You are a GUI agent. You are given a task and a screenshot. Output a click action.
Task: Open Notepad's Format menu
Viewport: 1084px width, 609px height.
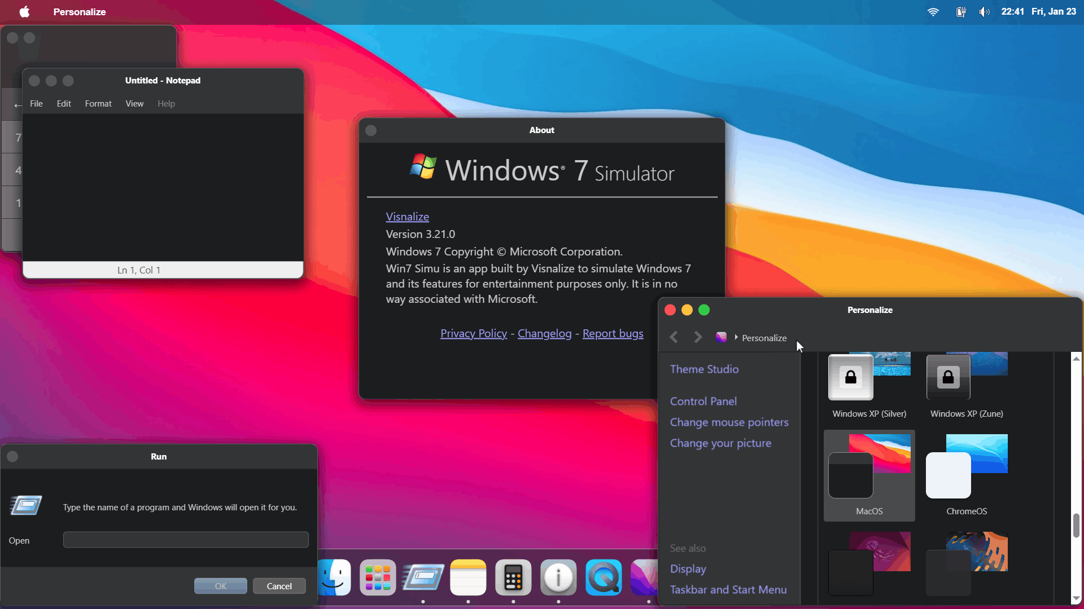98,104
